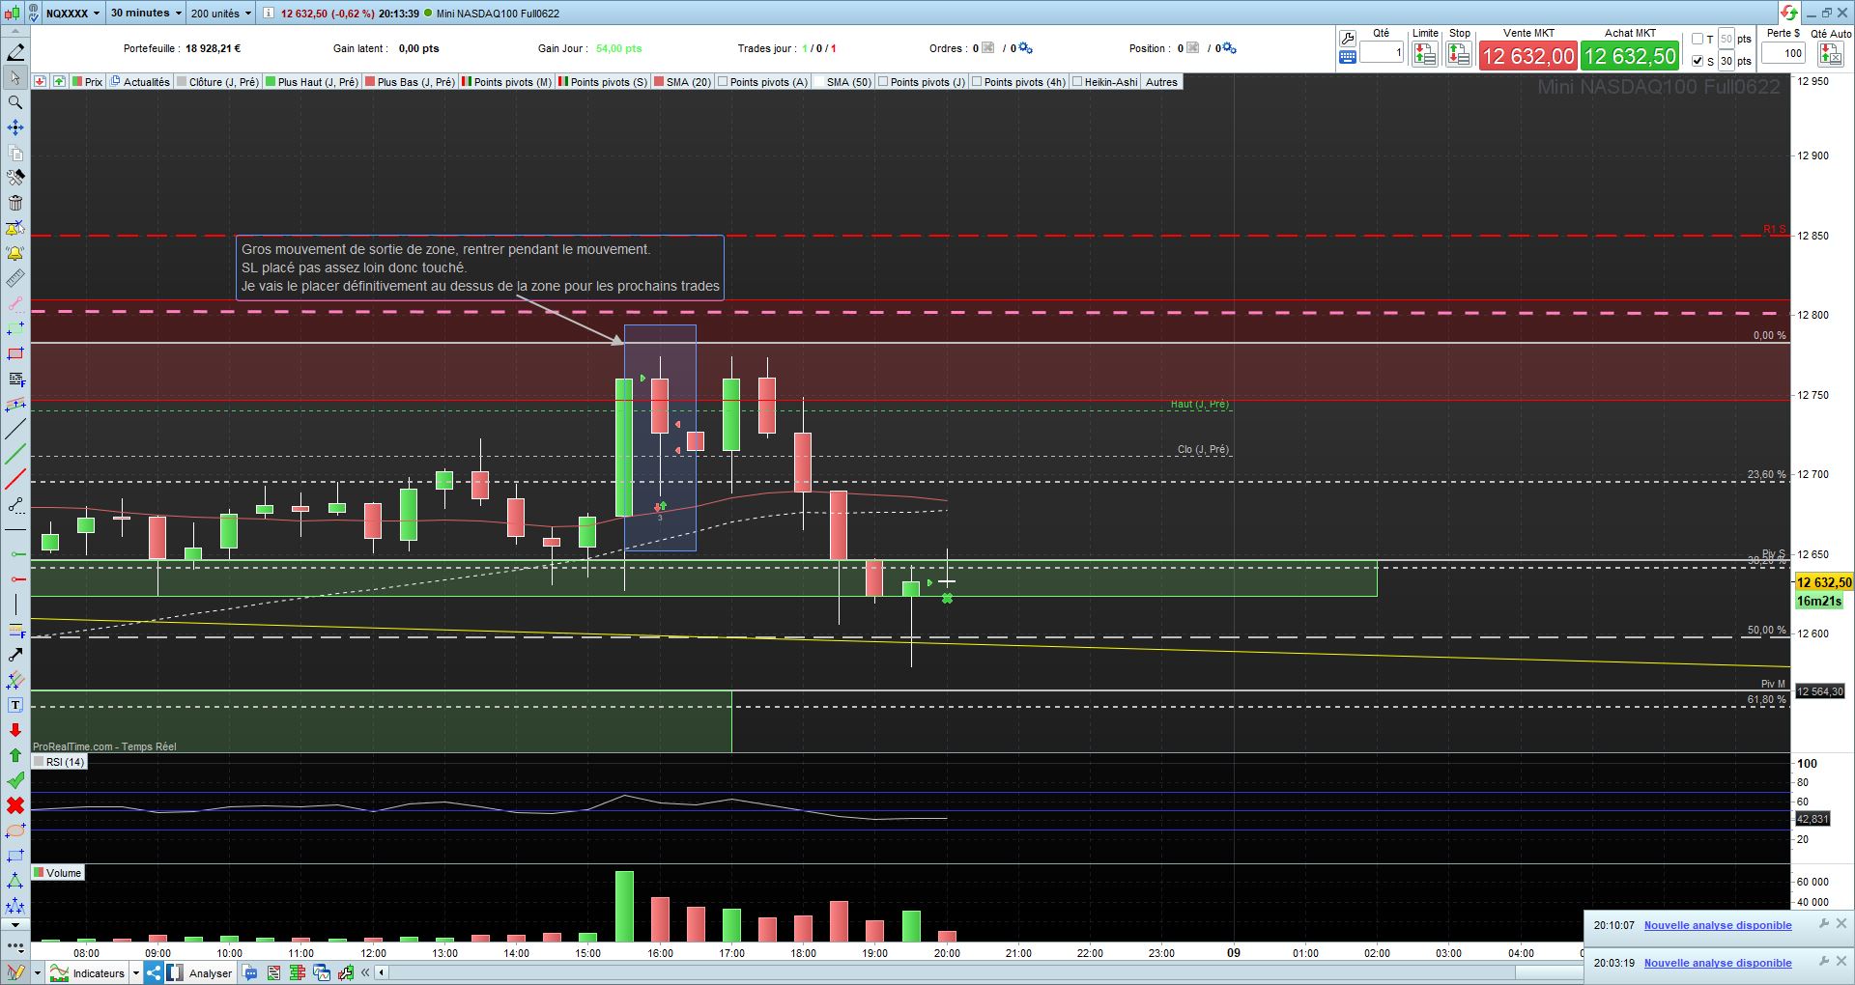Image resolution: width=1855 pixels, height=985 pixels.
Task: Expand the Indicateurs dropdown arrow
Action: (136, 973)
